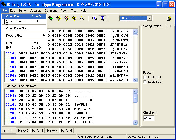This screenshot has width=176, height=140.
Task: Click program code address 0058:
Action: [x=11, y=80]
